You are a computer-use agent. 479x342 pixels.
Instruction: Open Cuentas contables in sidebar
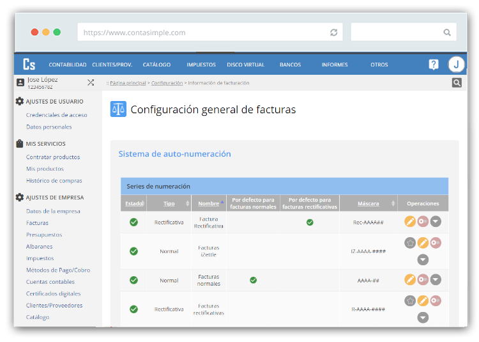(50, 282)
